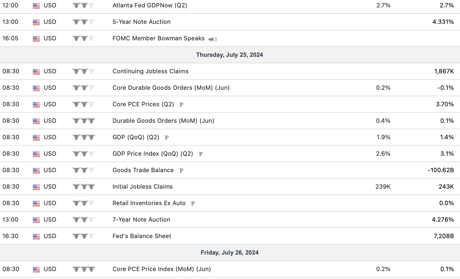Image resolution: width=460 pixels, height=279 pixels.
Task: Click bull volatility icons for Durable Goods Orders row
Action: (84, 121)
